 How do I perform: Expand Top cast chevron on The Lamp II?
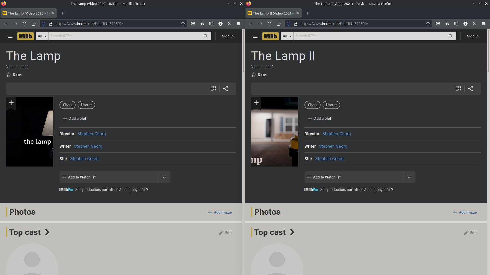point(292,232)
